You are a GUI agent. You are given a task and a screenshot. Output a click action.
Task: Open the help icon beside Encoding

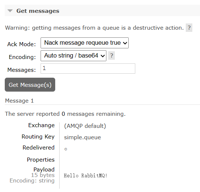[112, 55]
